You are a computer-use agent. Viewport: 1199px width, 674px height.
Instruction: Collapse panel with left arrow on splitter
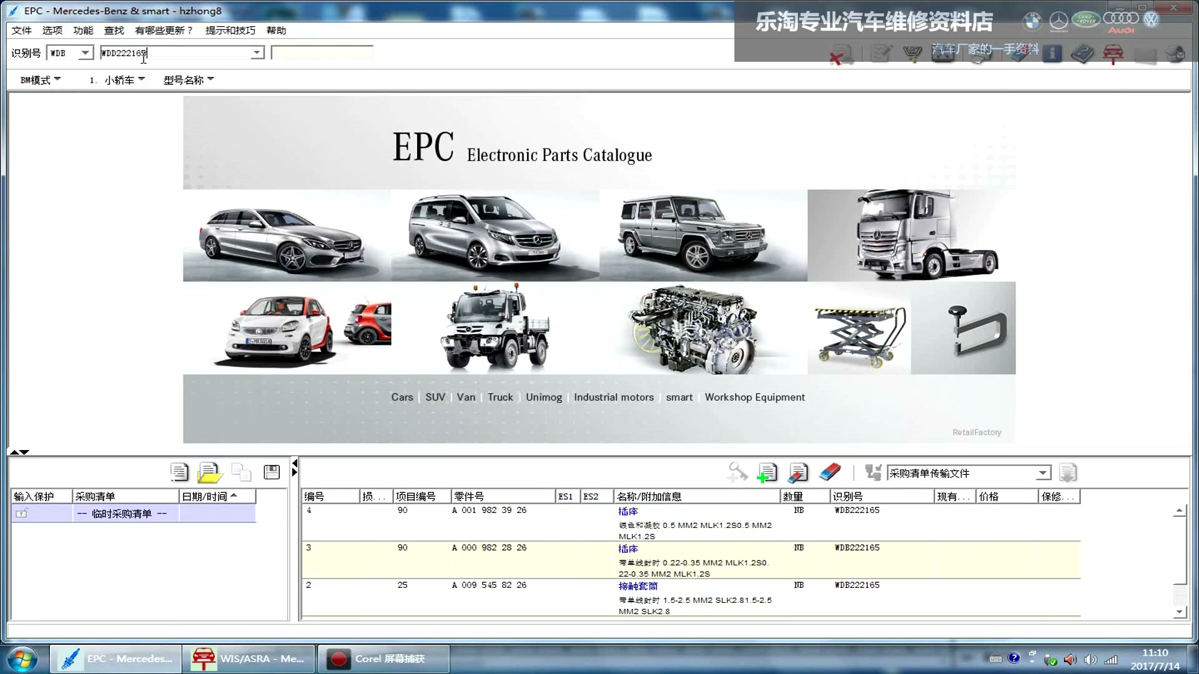(x=295, y=463)
